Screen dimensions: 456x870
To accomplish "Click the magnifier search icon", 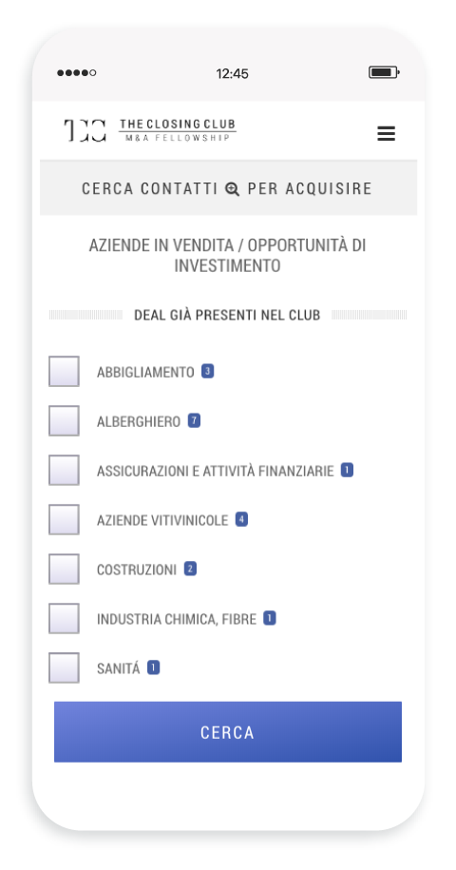I will [233, 189].
